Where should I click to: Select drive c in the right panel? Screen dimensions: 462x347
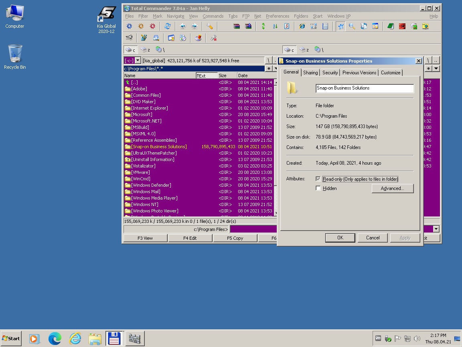pyautogui.click(x=289, y=49)
